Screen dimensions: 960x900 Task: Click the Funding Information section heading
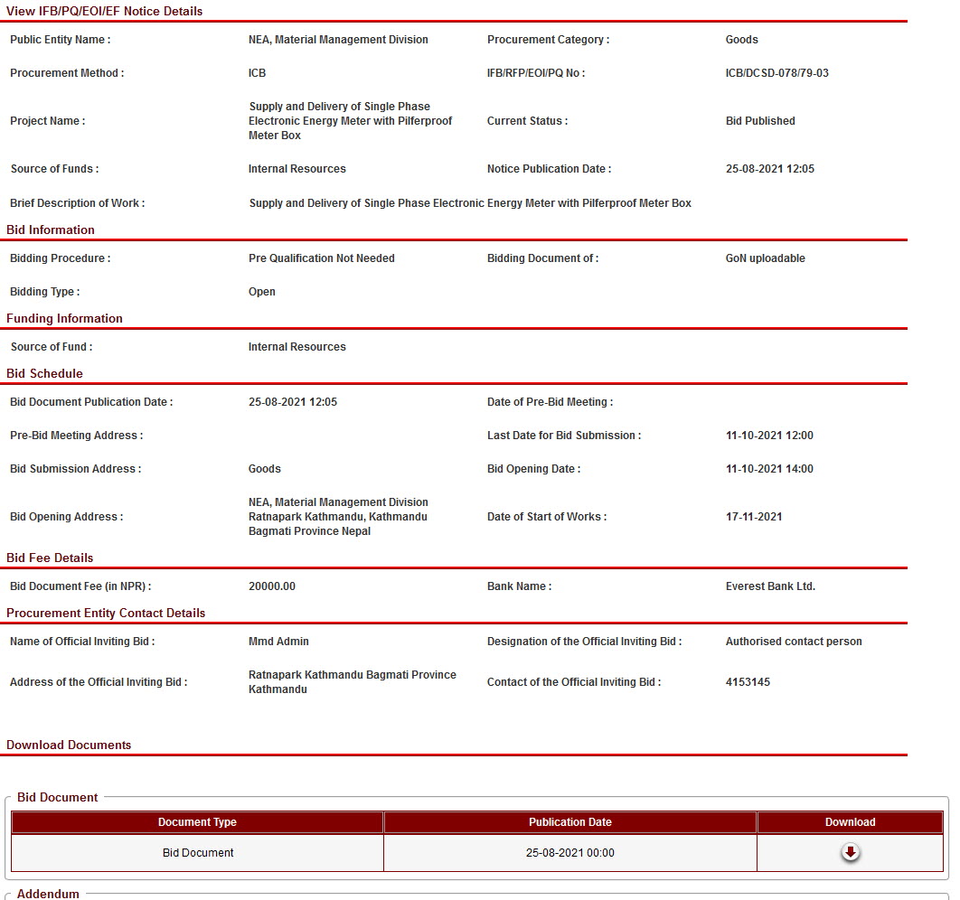64,318
